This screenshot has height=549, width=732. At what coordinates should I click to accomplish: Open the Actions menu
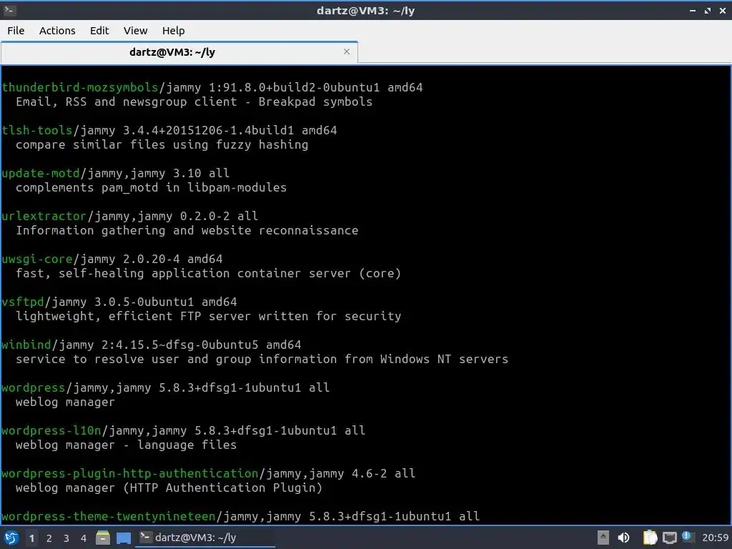pos(57,30)
